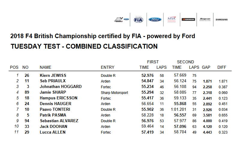Viewport: 240px width, 160px height.
Task: Click the DIFF column header
Action: [222, 67]
